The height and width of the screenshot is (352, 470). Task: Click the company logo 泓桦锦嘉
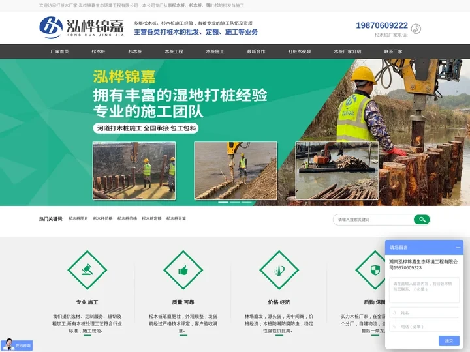(x=81, y=27)
